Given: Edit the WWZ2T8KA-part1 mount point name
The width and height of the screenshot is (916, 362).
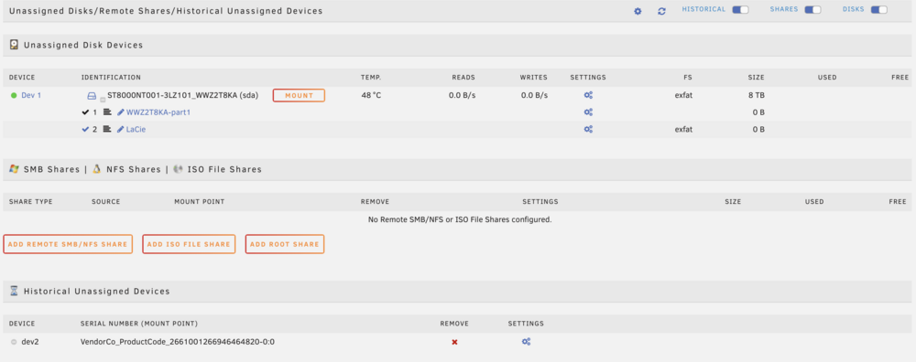Looking at the screenshot, I should click(154, 112).
